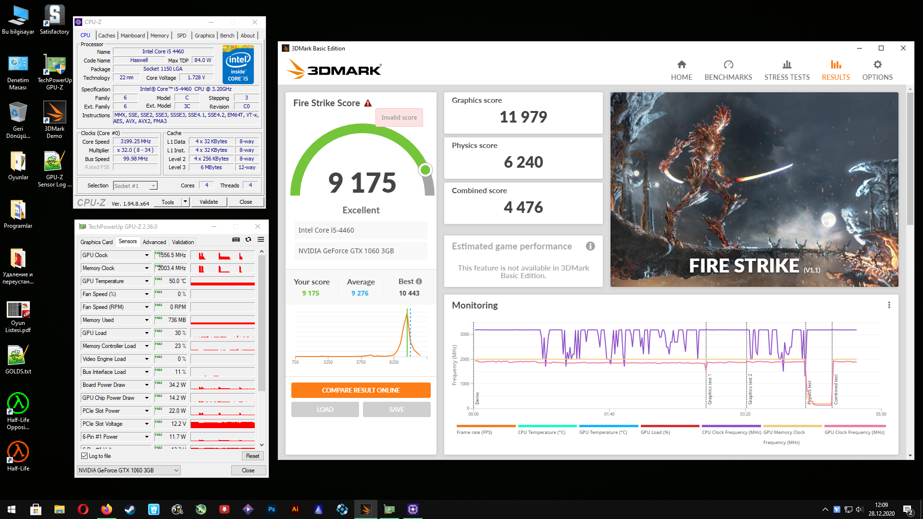Image resolution: width=923 pixels, height=519 pixels.
Task: Open the CPU-Z Tools dropdown arrow
Action: tap(185, 202)
